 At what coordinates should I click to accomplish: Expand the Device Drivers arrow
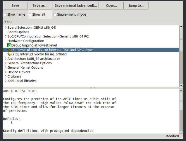[5, 72]
